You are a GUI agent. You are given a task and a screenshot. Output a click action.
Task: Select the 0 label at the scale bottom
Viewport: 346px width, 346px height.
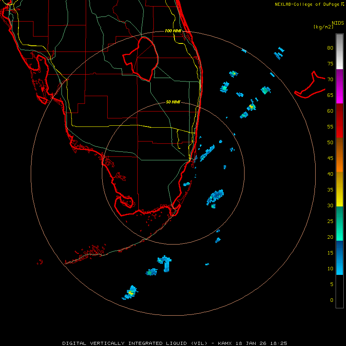[x=332, y=300]
